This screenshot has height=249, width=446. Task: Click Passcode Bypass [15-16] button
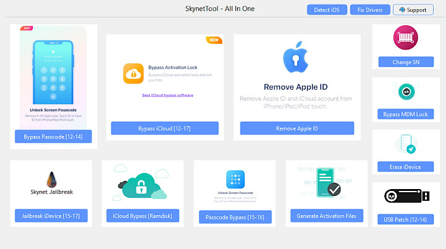(x=235, y=217)
